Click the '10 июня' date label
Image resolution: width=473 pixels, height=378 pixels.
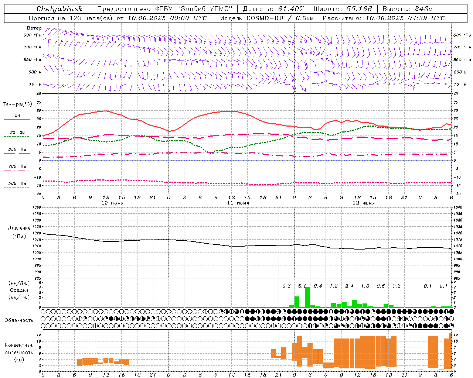click(x=112, y=203)
